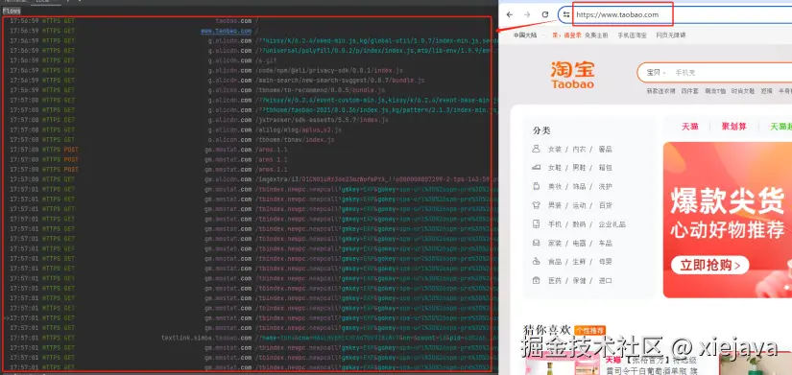Open the 奢品 category
The height and width of the screenshot is (375, 792).
click(x=605, y=150)
